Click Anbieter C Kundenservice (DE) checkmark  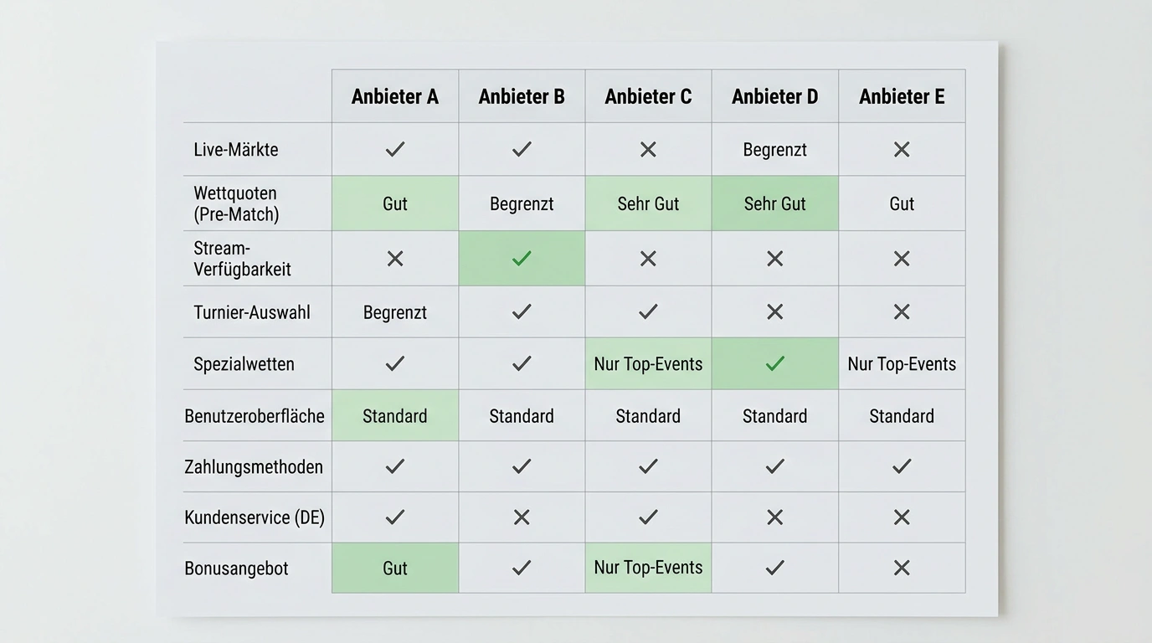tap(648, 517)
